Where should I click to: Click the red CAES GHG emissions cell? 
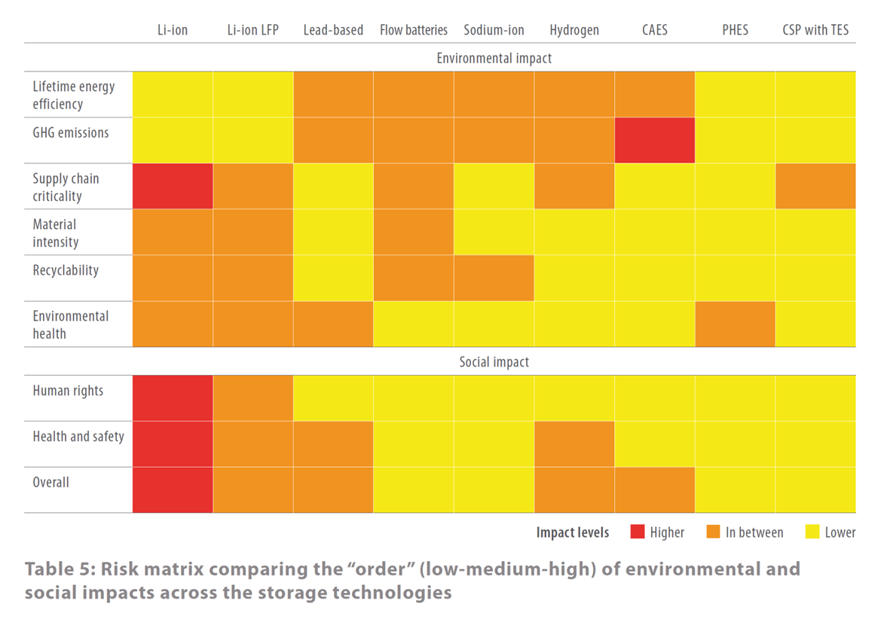[654, 140]
